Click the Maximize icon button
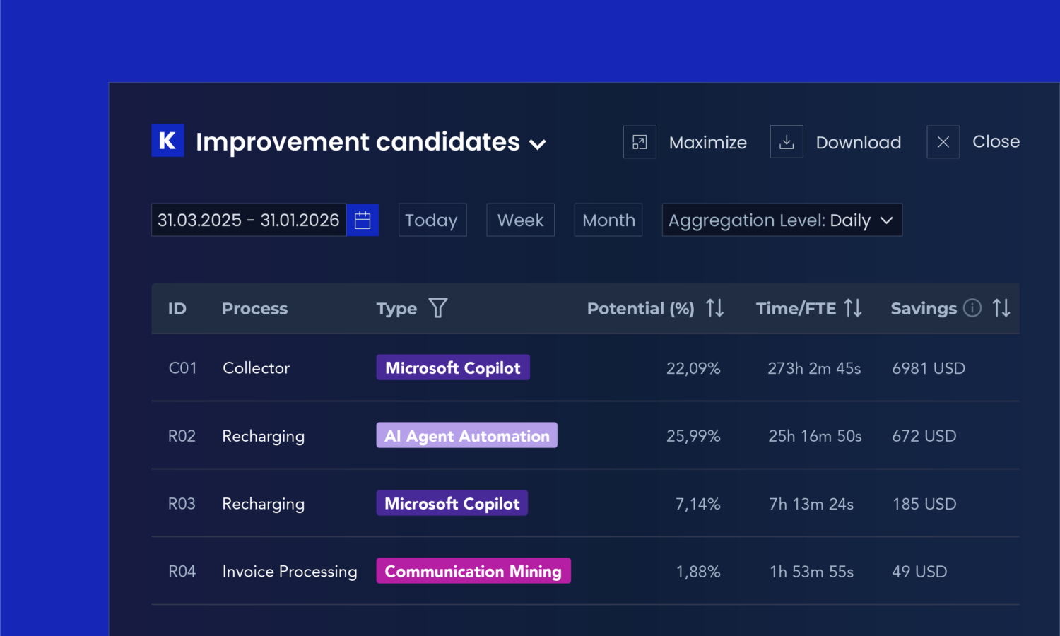The width and height of the screenshot is (1060, 636). pyautogui.click(x=640, y=142)
